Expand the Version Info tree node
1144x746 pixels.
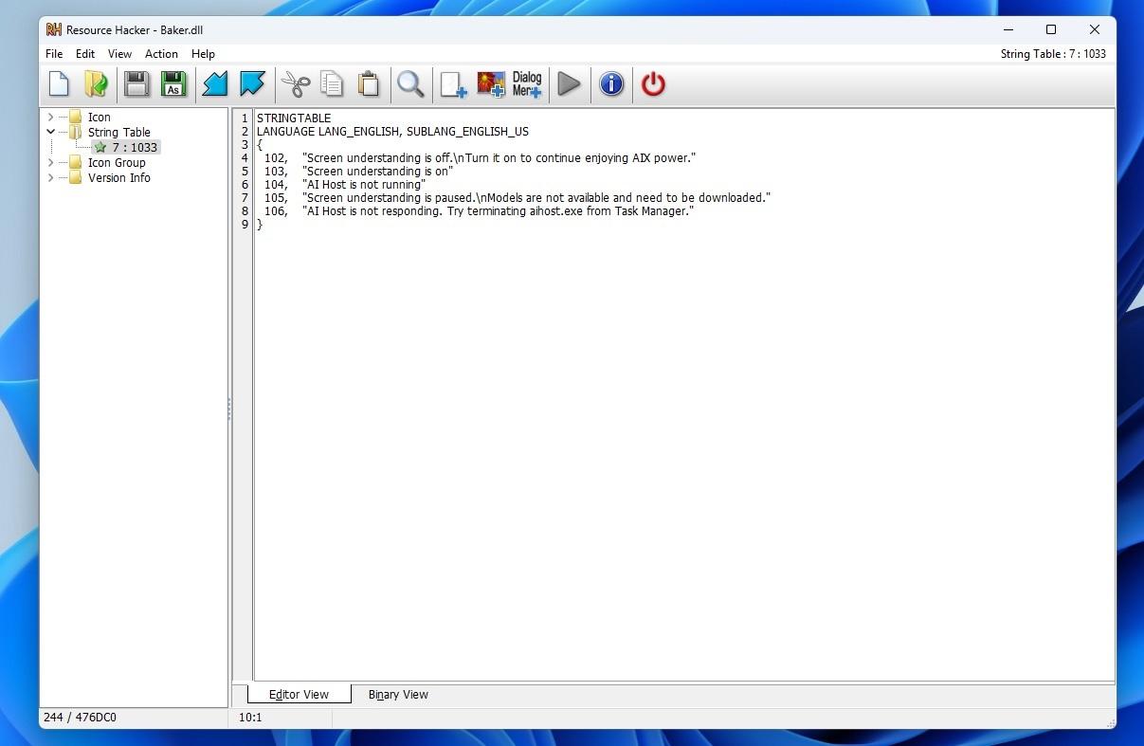50,178
